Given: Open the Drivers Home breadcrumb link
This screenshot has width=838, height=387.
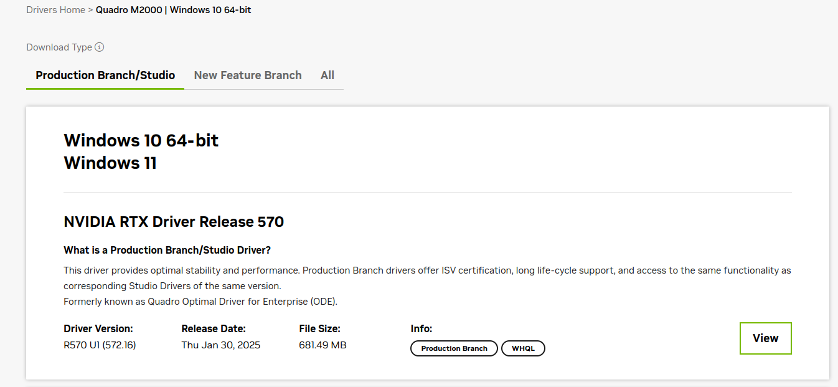Looking at the screenshot, I should click(x=55, y=10).
